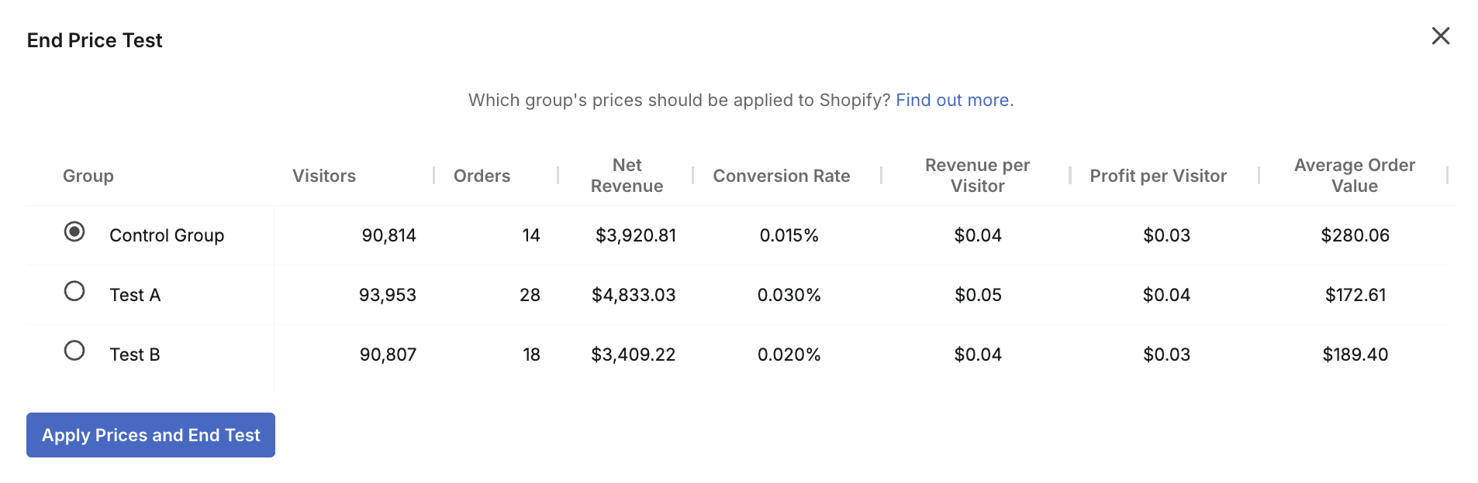This screenshot has width=1478, height=483.
Task: Click the Conversion Rate column header
Action: coord(781,176)
